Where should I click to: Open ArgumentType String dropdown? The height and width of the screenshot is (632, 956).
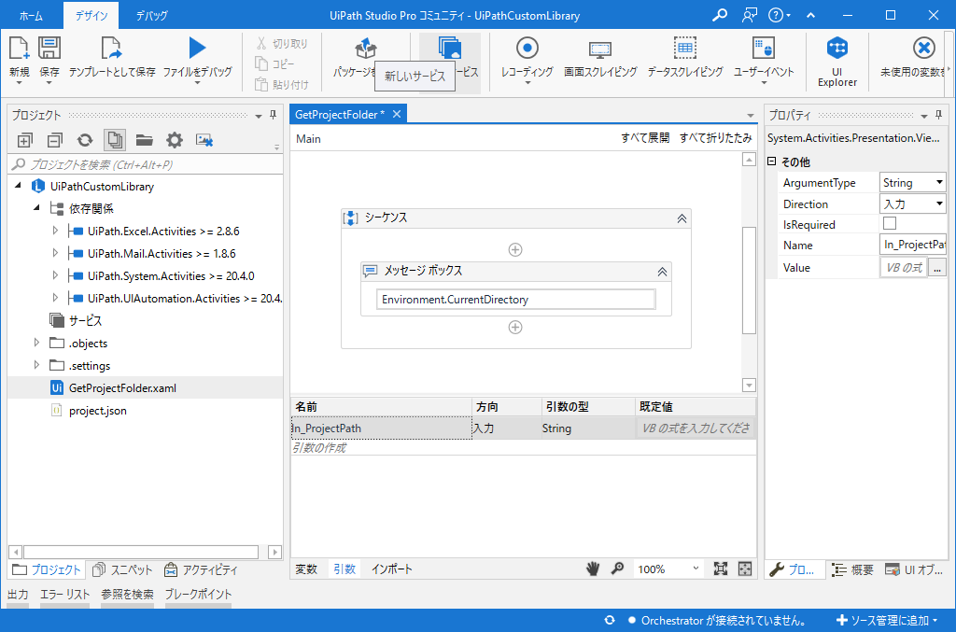(939, 182)
